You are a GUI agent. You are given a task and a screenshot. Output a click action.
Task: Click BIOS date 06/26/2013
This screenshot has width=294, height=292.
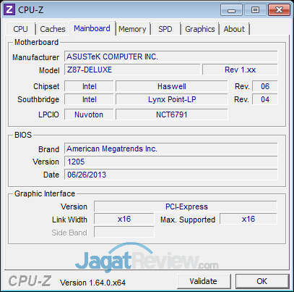click(x=171, y=175)
